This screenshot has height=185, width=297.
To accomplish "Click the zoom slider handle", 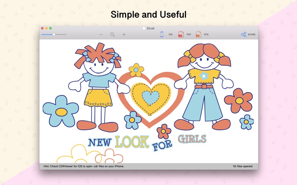I will [54, 34].
